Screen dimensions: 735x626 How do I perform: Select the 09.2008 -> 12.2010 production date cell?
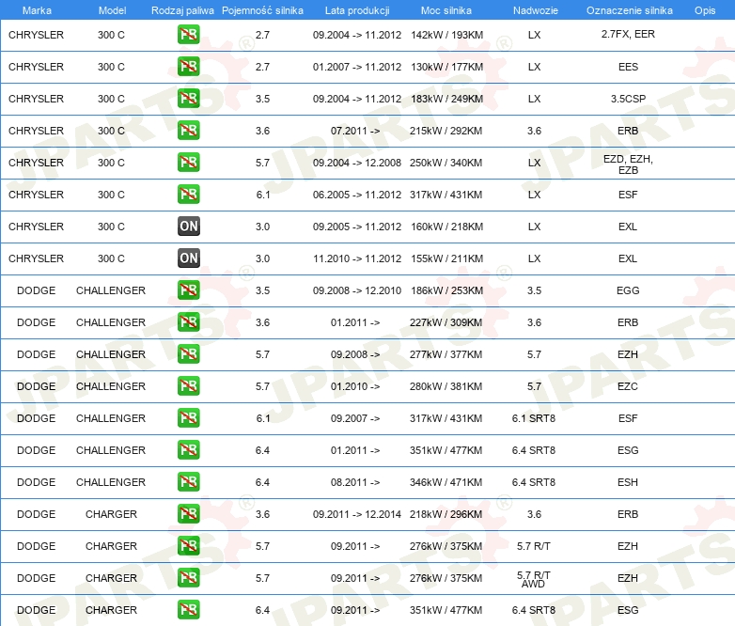coord(356,290)
